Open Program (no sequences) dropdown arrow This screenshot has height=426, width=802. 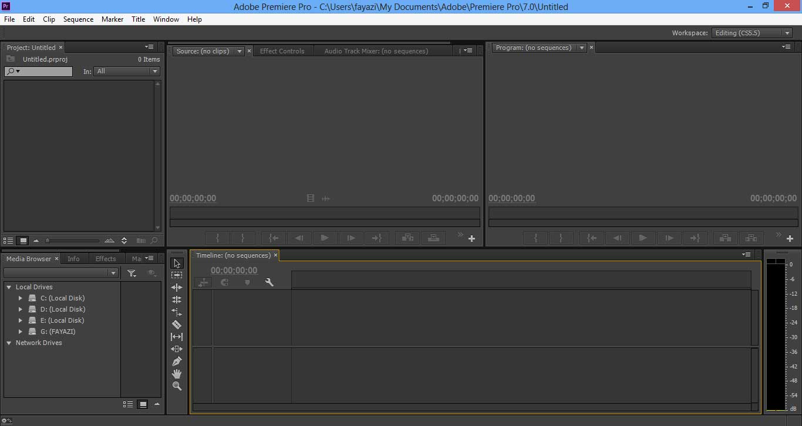click(581, 48)
